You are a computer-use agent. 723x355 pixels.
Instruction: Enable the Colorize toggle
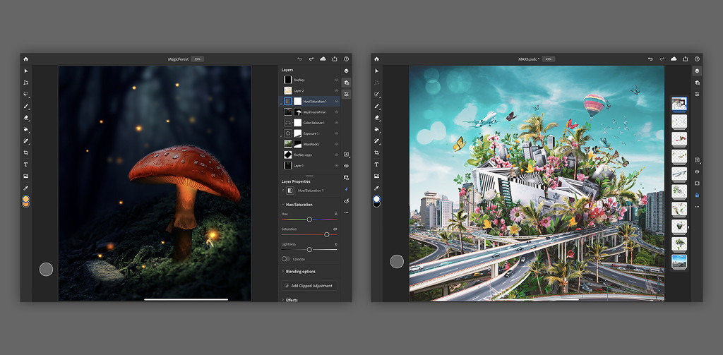click(x=286, y=259)
